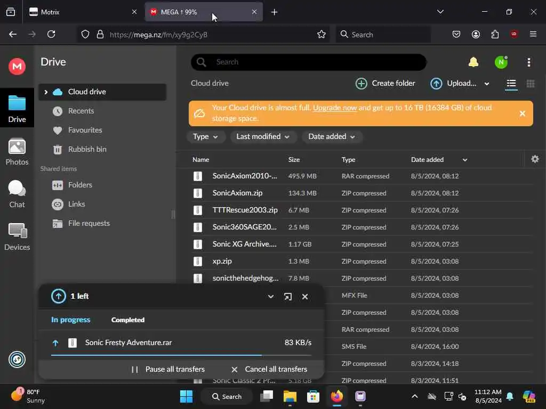546x409 pixels.
Task: Open Rubbish bin
Action: tap(87, 149)
